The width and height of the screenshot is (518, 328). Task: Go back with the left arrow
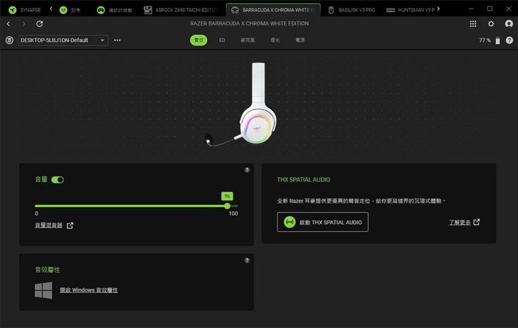(x=9, y=23)
